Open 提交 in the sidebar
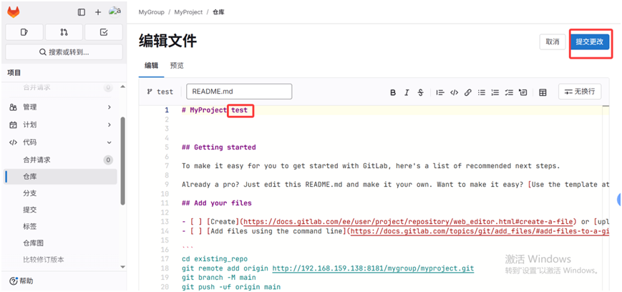Image resolution: width=622 pixels, height=292 pixels. [61, 210]
